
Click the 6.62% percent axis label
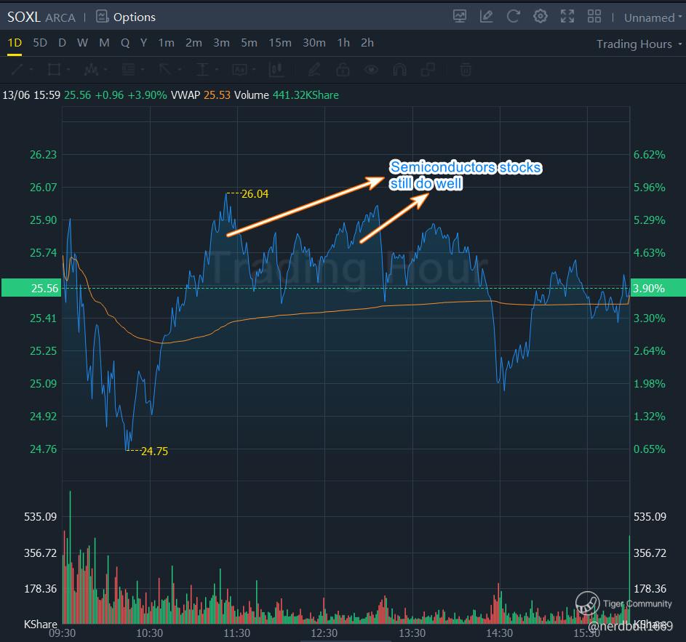pyautogui.click(x=649, y=154)
